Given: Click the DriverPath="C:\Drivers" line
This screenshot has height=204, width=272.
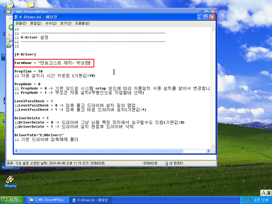Looking at the screenshot, I should pos(39,135).
